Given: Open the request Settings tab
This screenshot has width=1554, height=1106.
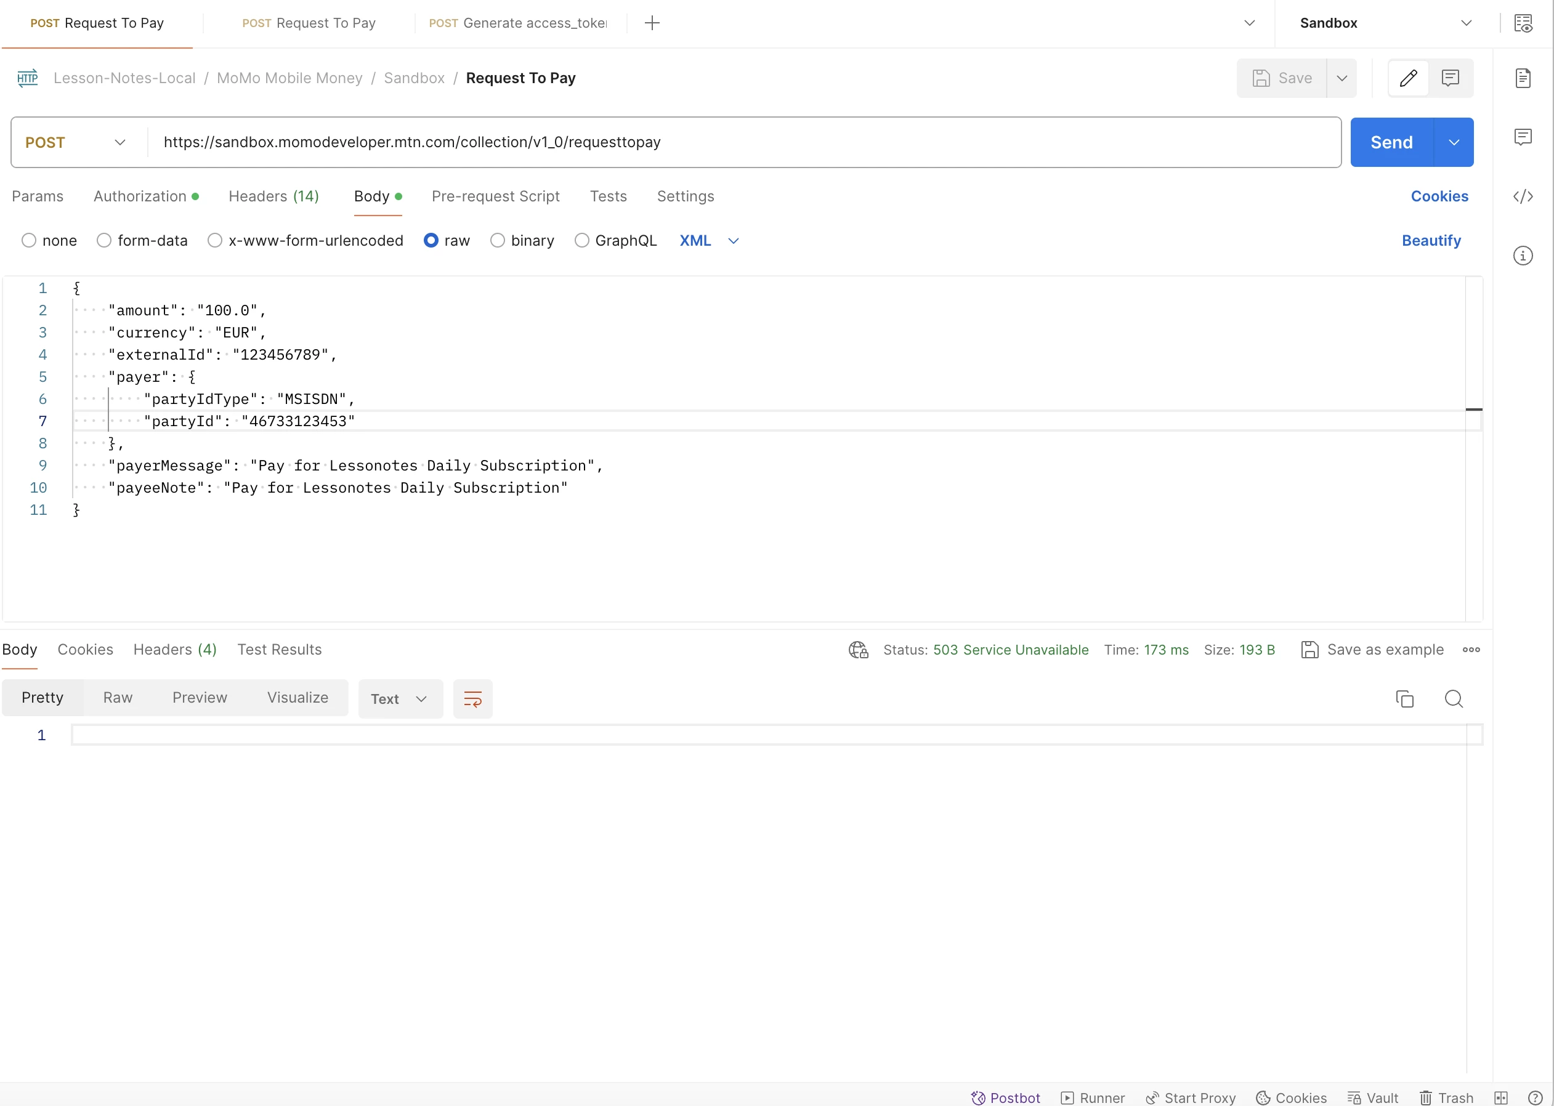Looking at the screenshot, I should click(x=685, y=197).
